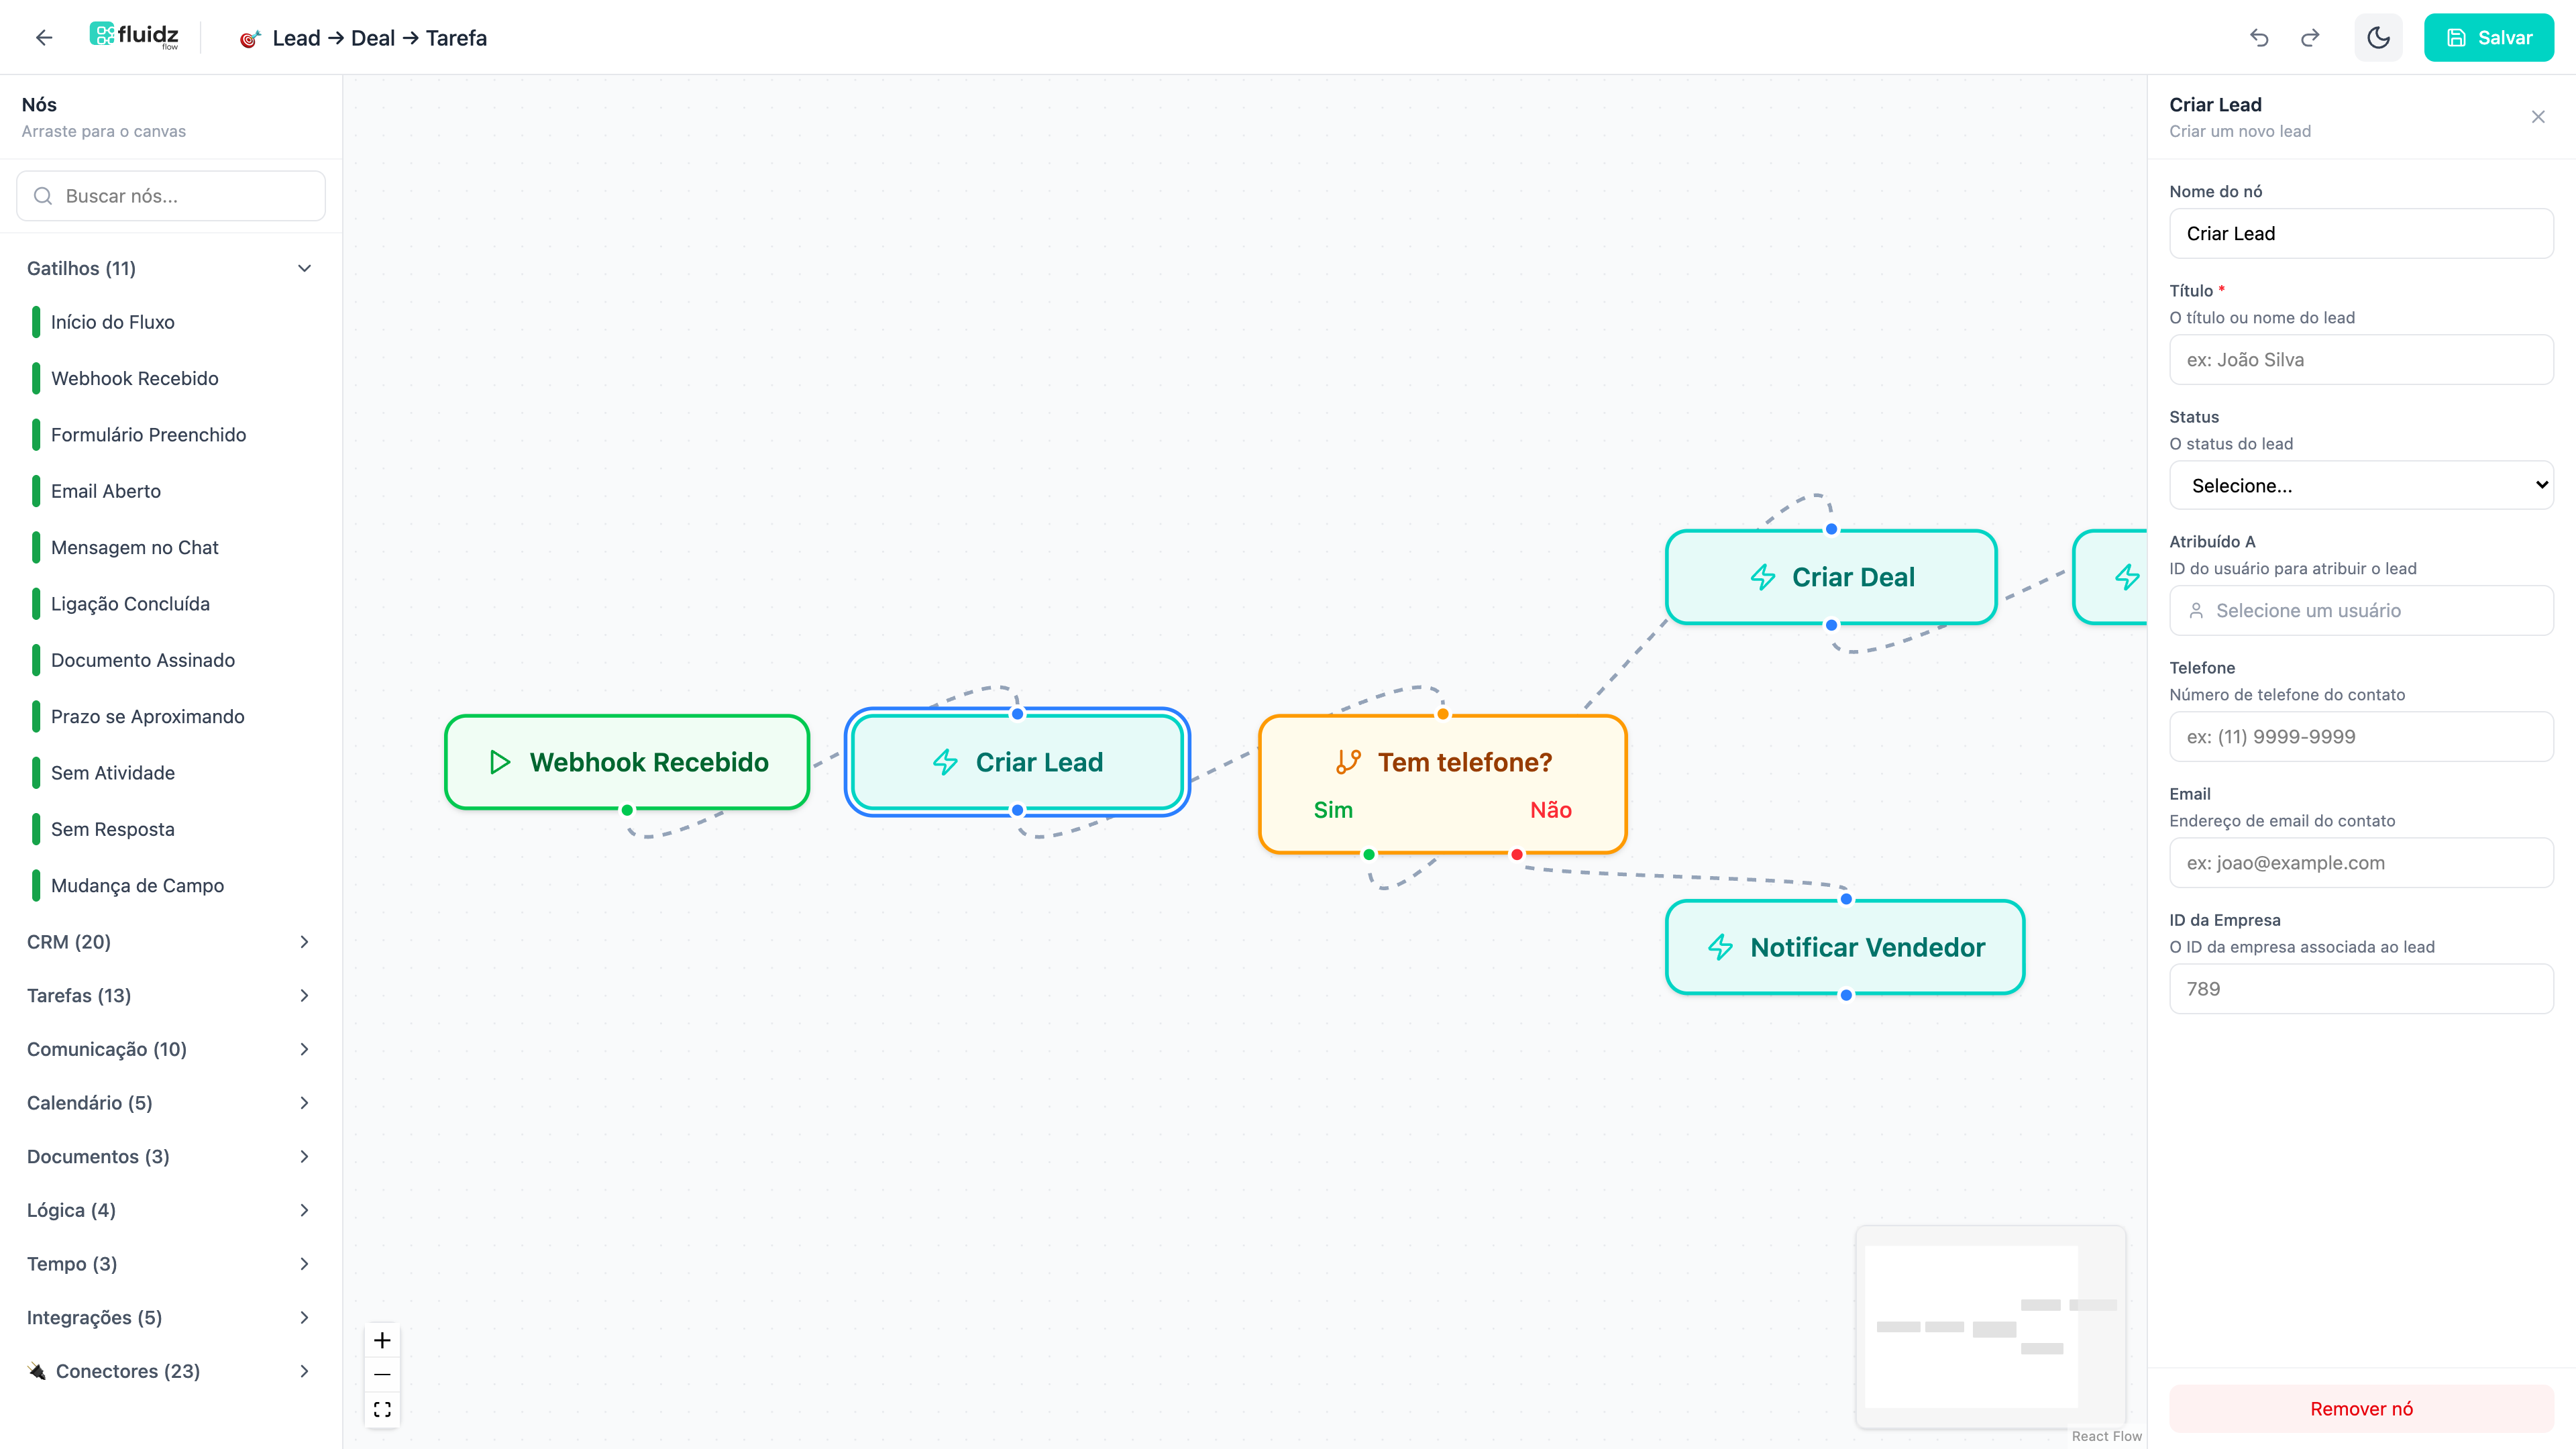Click the Remover nó button

click(2360, 1408)
